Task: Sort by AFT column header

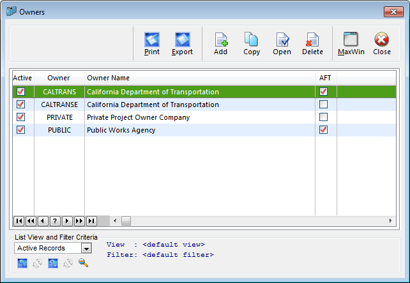Action: tap(326, 78)
